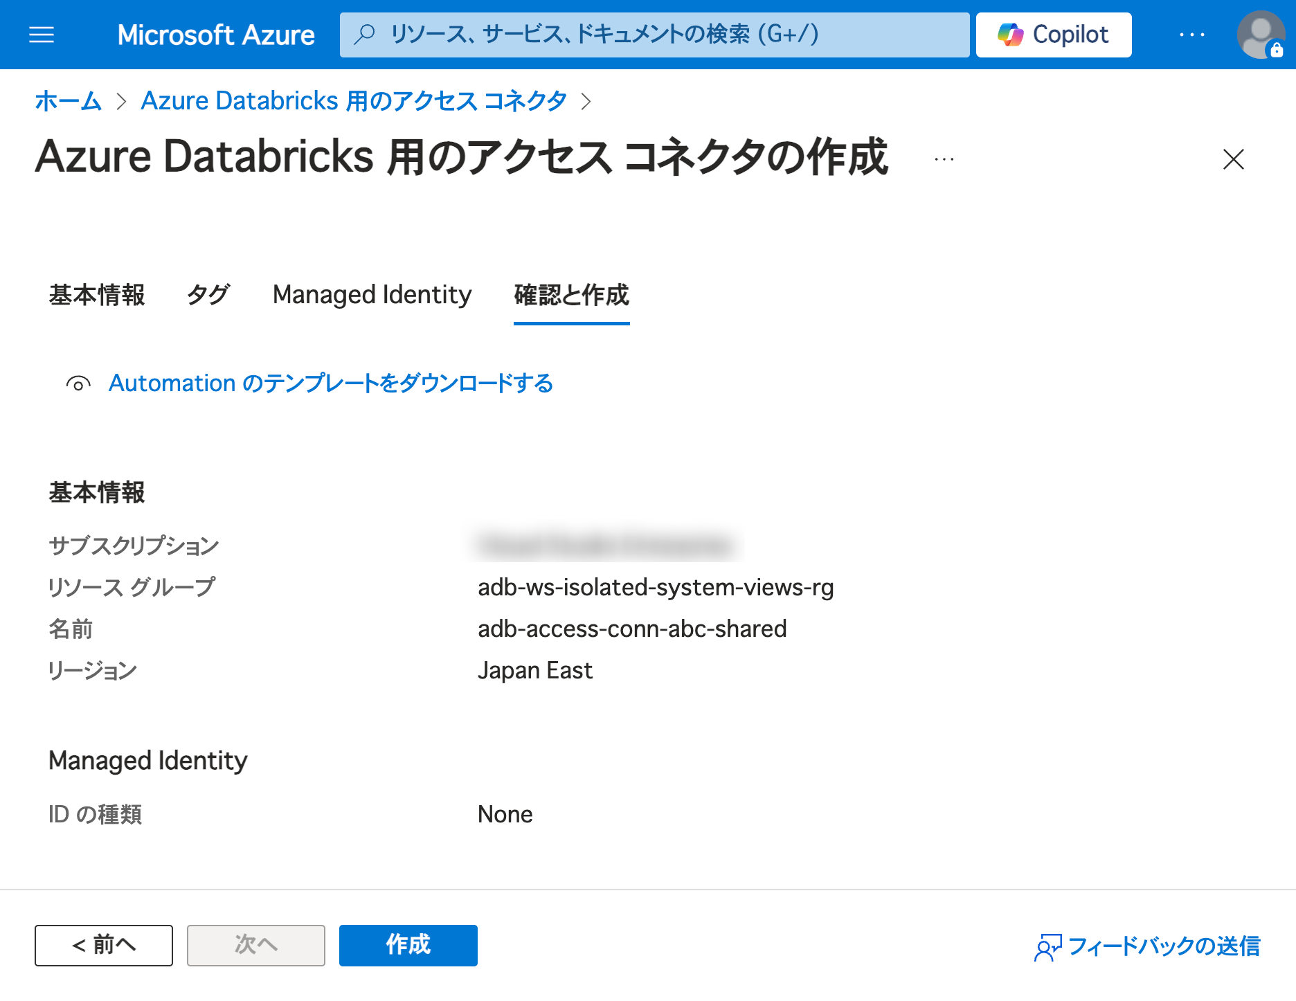Viewport: 1296px width, 1001px height.
Task: Click the リージョン label
Action: (x=93, y=671)
